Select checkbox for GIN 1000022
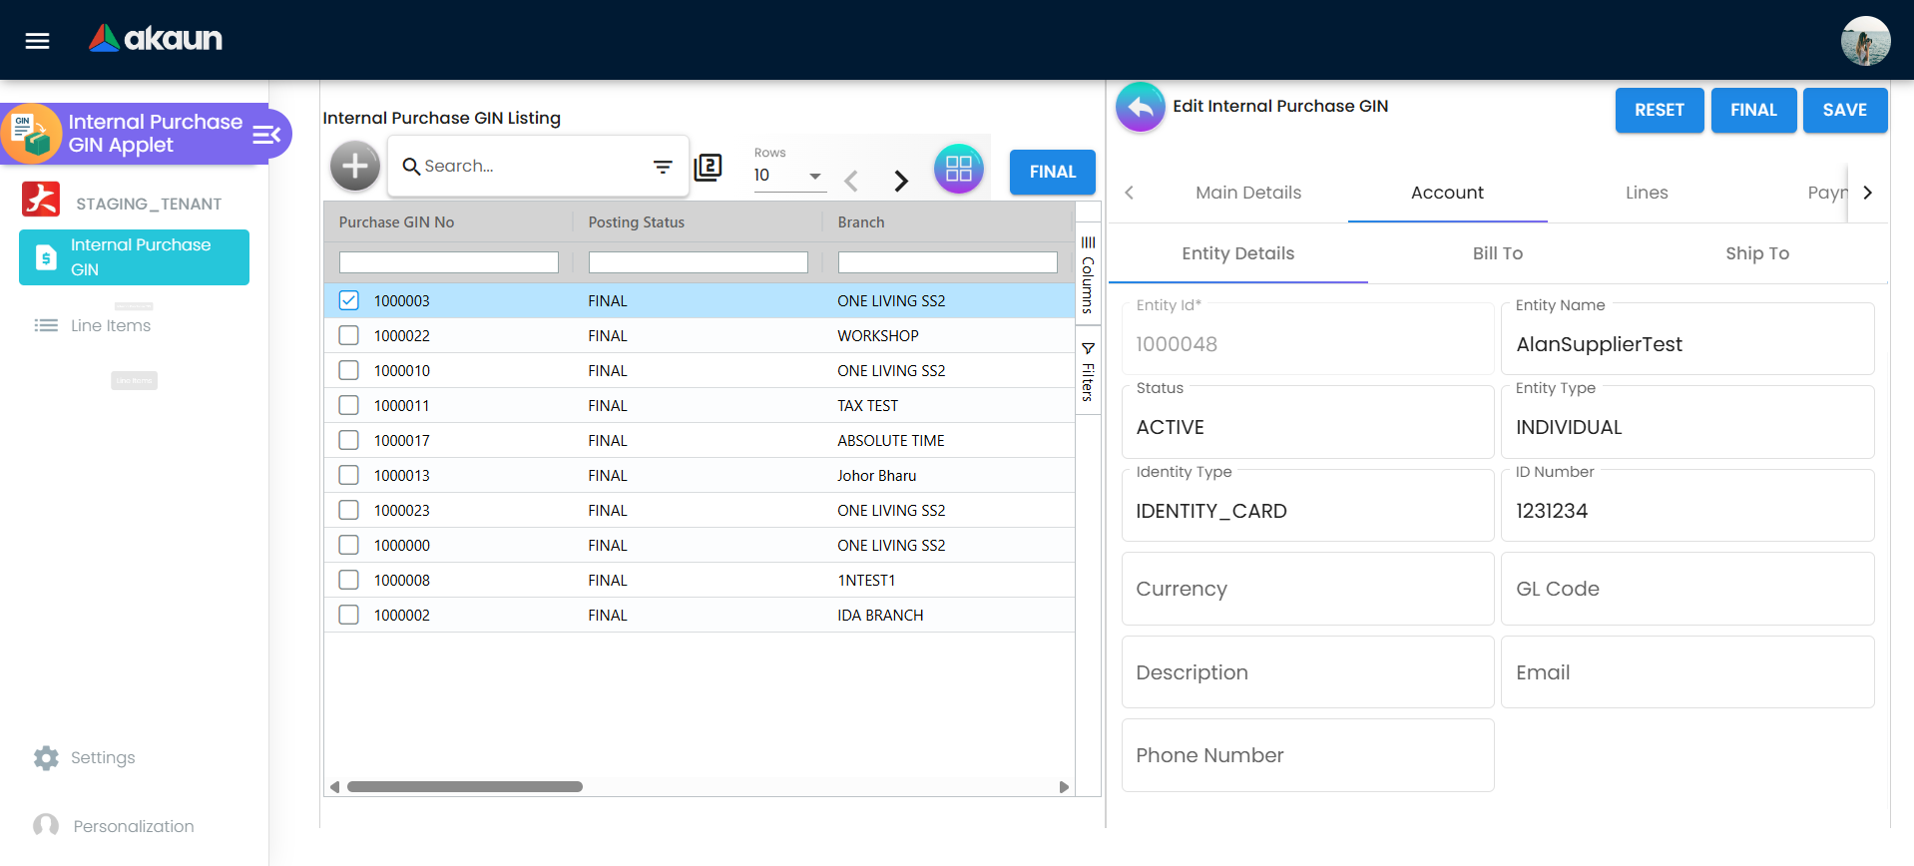The height and width of the screenshot is (866, 1914). (x=348, y=335)
